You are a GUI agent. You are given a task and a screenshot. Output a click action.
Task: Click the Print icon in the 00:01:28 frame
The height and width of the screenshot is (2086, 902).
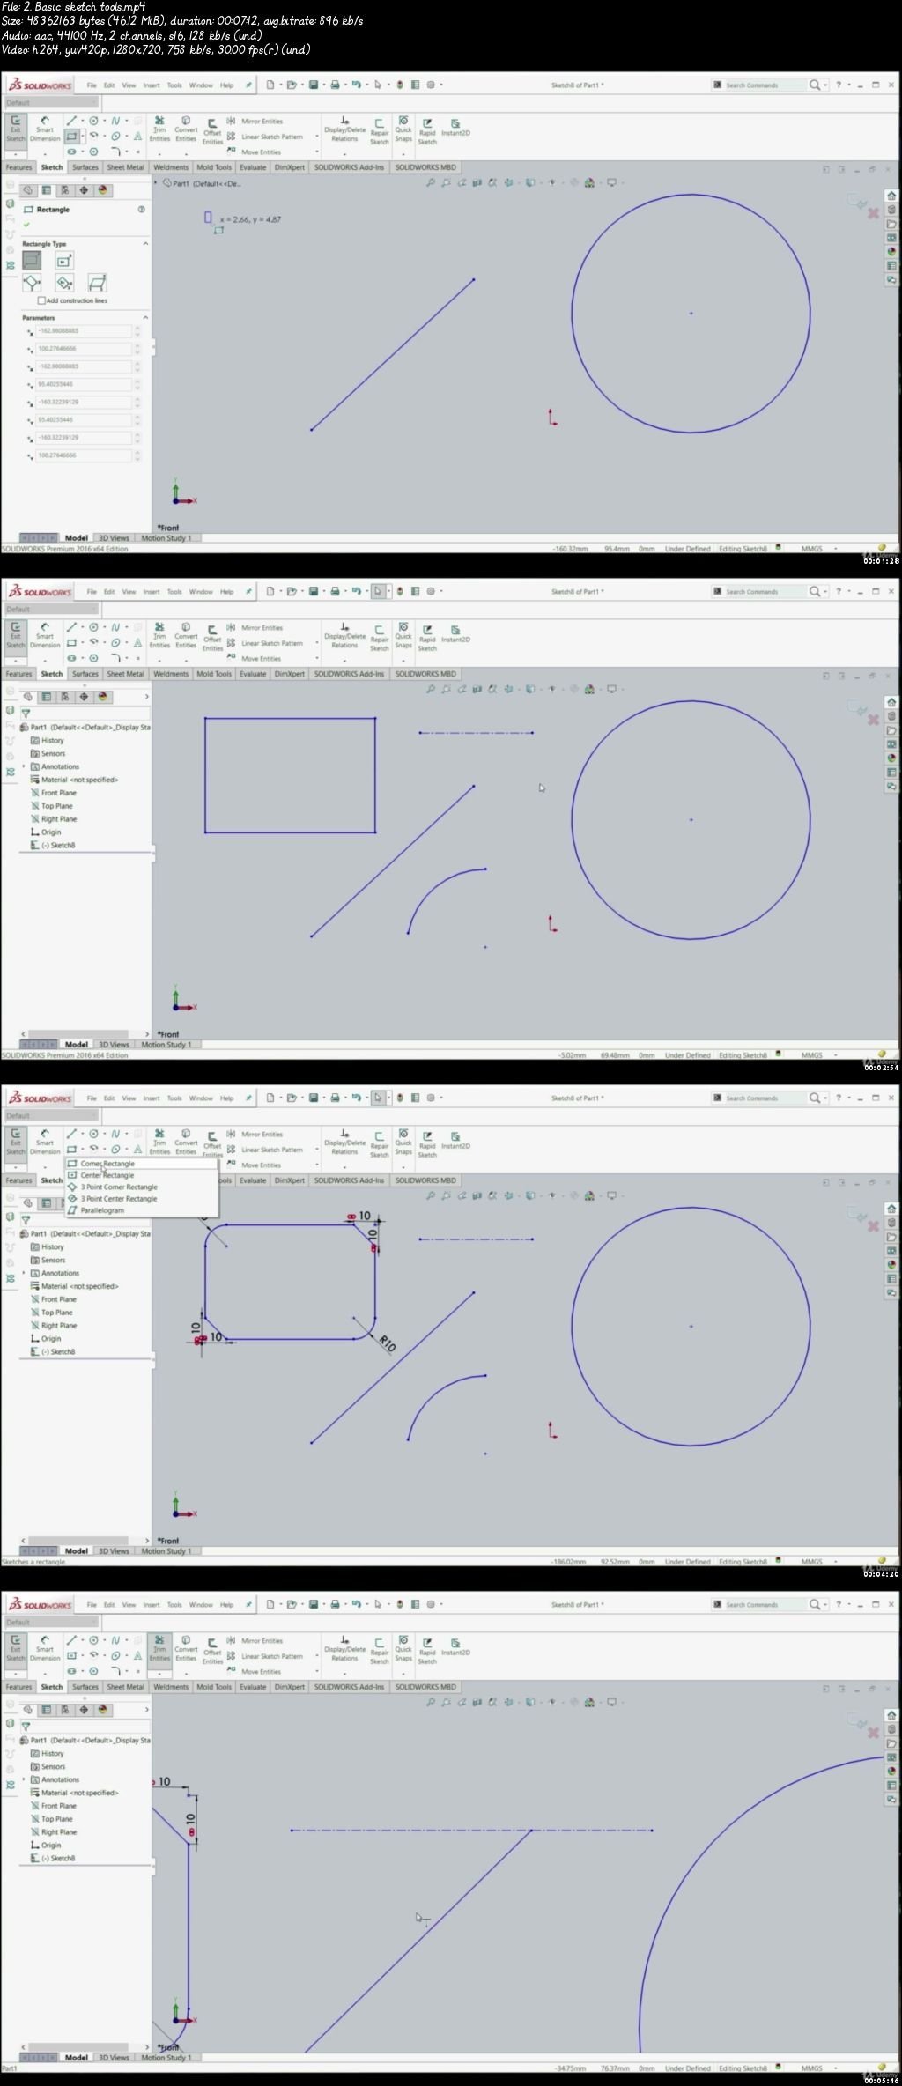click(335, 85)
